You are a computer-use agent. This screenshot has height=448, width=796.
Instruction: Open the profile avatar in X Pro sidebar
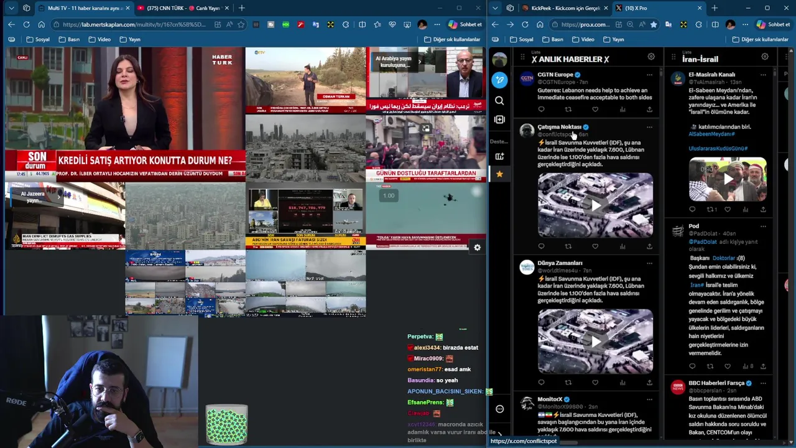point(499,59)
